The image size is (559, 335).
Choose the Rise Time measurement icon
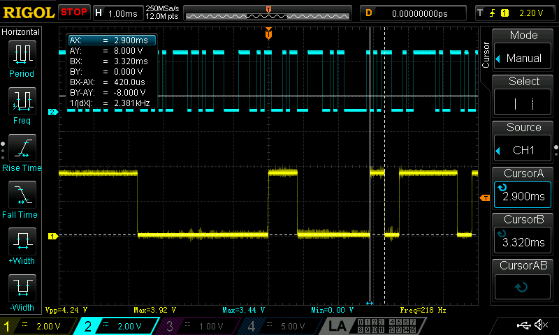tap(21, 147)
